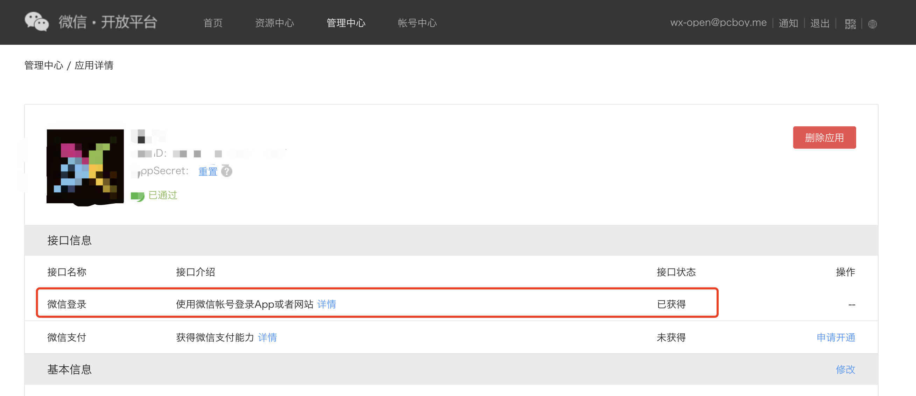Viewport: 916px width, 396px height.
Task: Click the 未获得 status cell
Action: (x=671, y=337)
